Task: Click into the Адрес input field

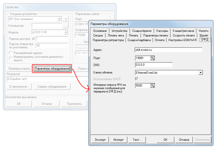Action: click(x=168, y=50)
